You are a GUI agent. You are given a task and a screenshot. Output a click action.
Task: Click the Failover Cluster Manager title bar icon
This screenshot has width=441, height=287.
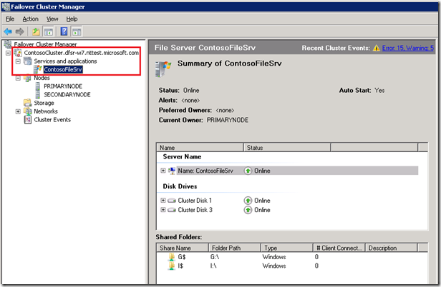(x=6, y=6)
